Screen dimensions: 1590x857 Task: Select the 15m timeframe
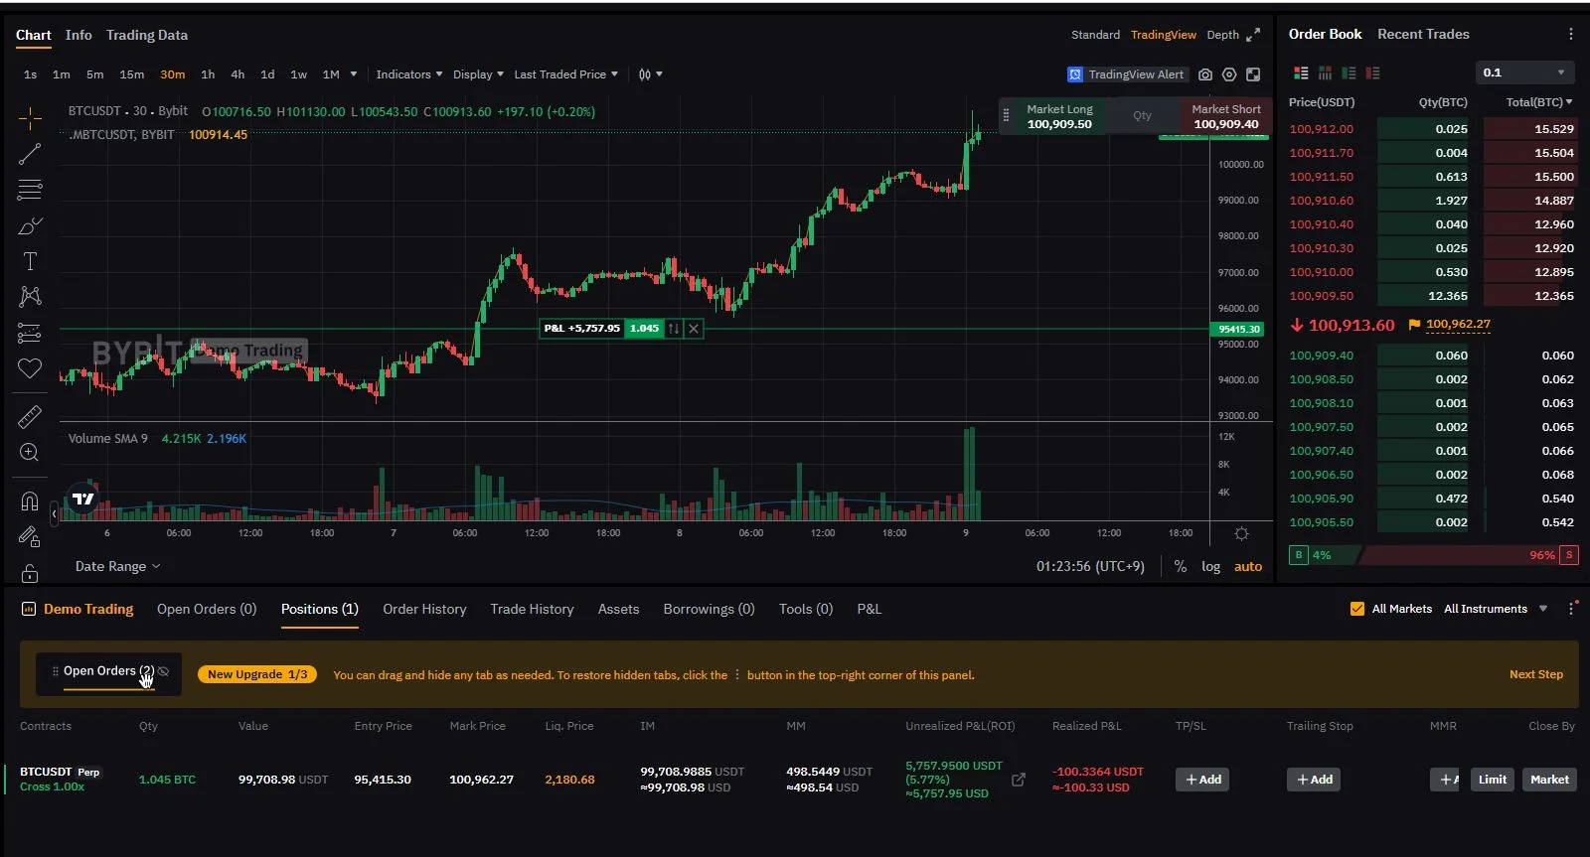pos(131,74)
